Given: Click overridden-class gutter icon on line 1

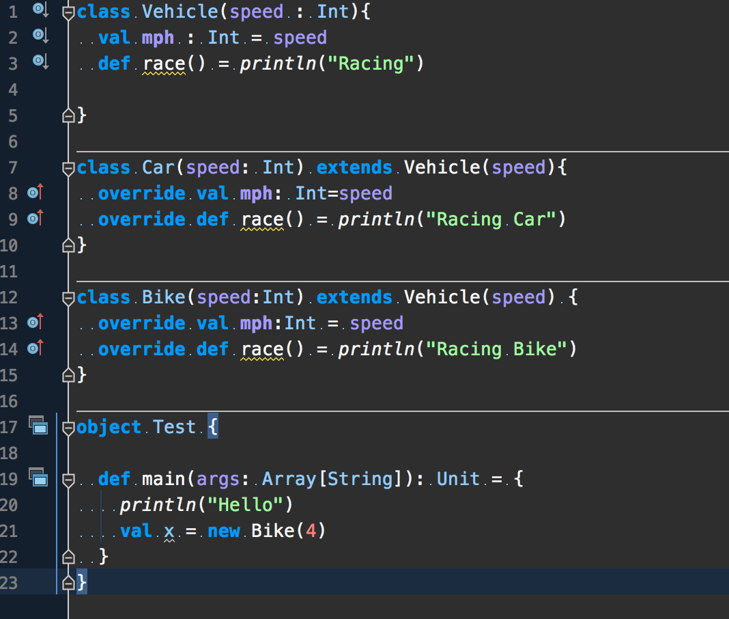Looking at the screenshot, I should [x=40, y=10].
